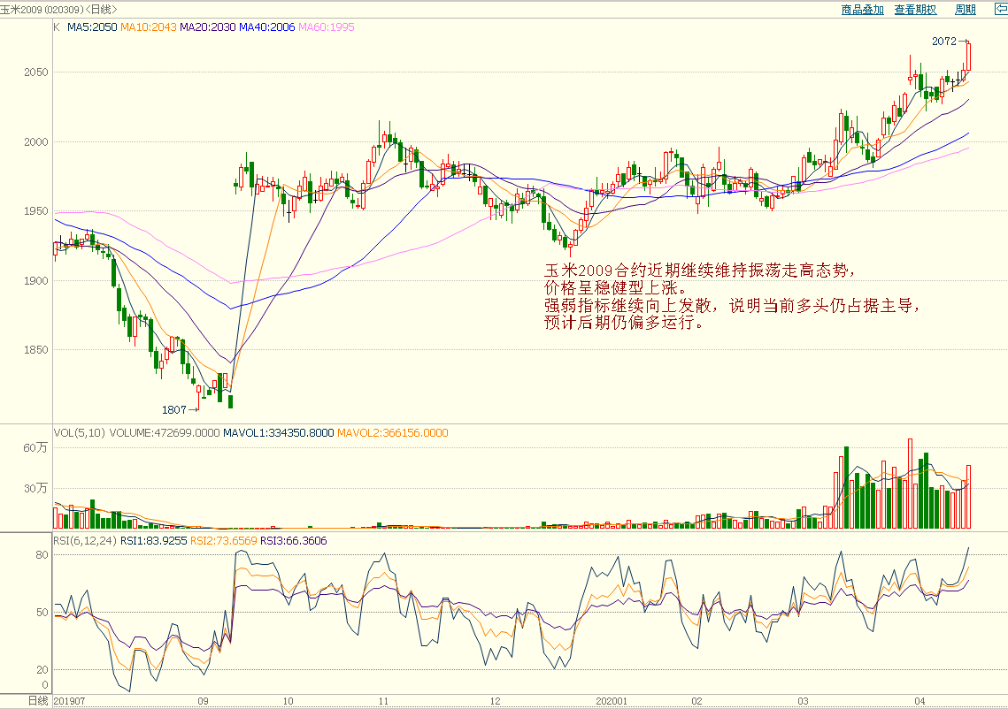Click the RSI axis label 50

coord(42,612)
